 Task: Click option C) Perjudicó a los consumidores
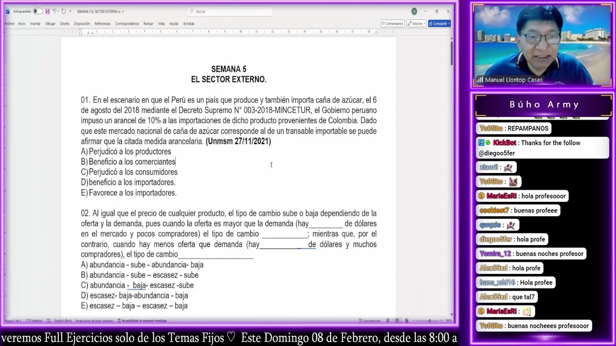[129, 172]
